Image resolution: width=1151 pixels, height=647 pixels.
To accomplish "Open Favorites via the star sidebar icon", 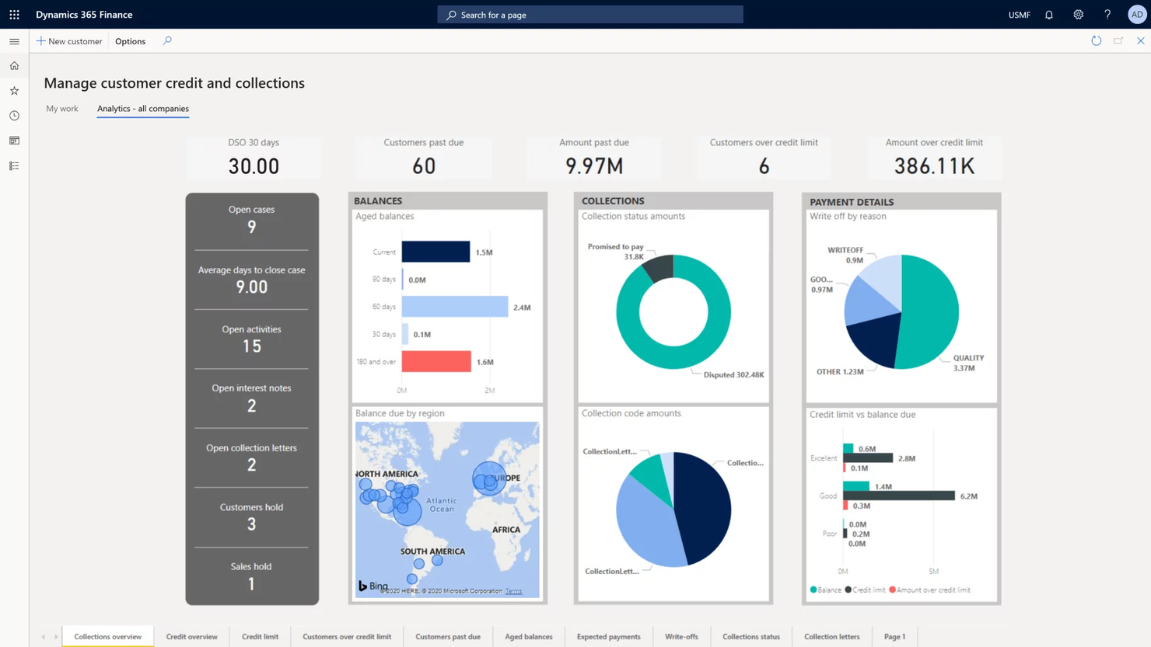I will (13, 90).
